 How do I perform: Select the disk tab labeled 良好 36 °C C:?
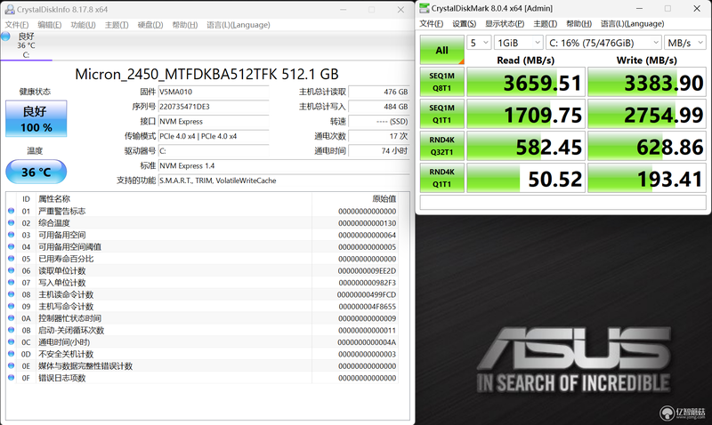pyautogui.click(x=27, y=45)
